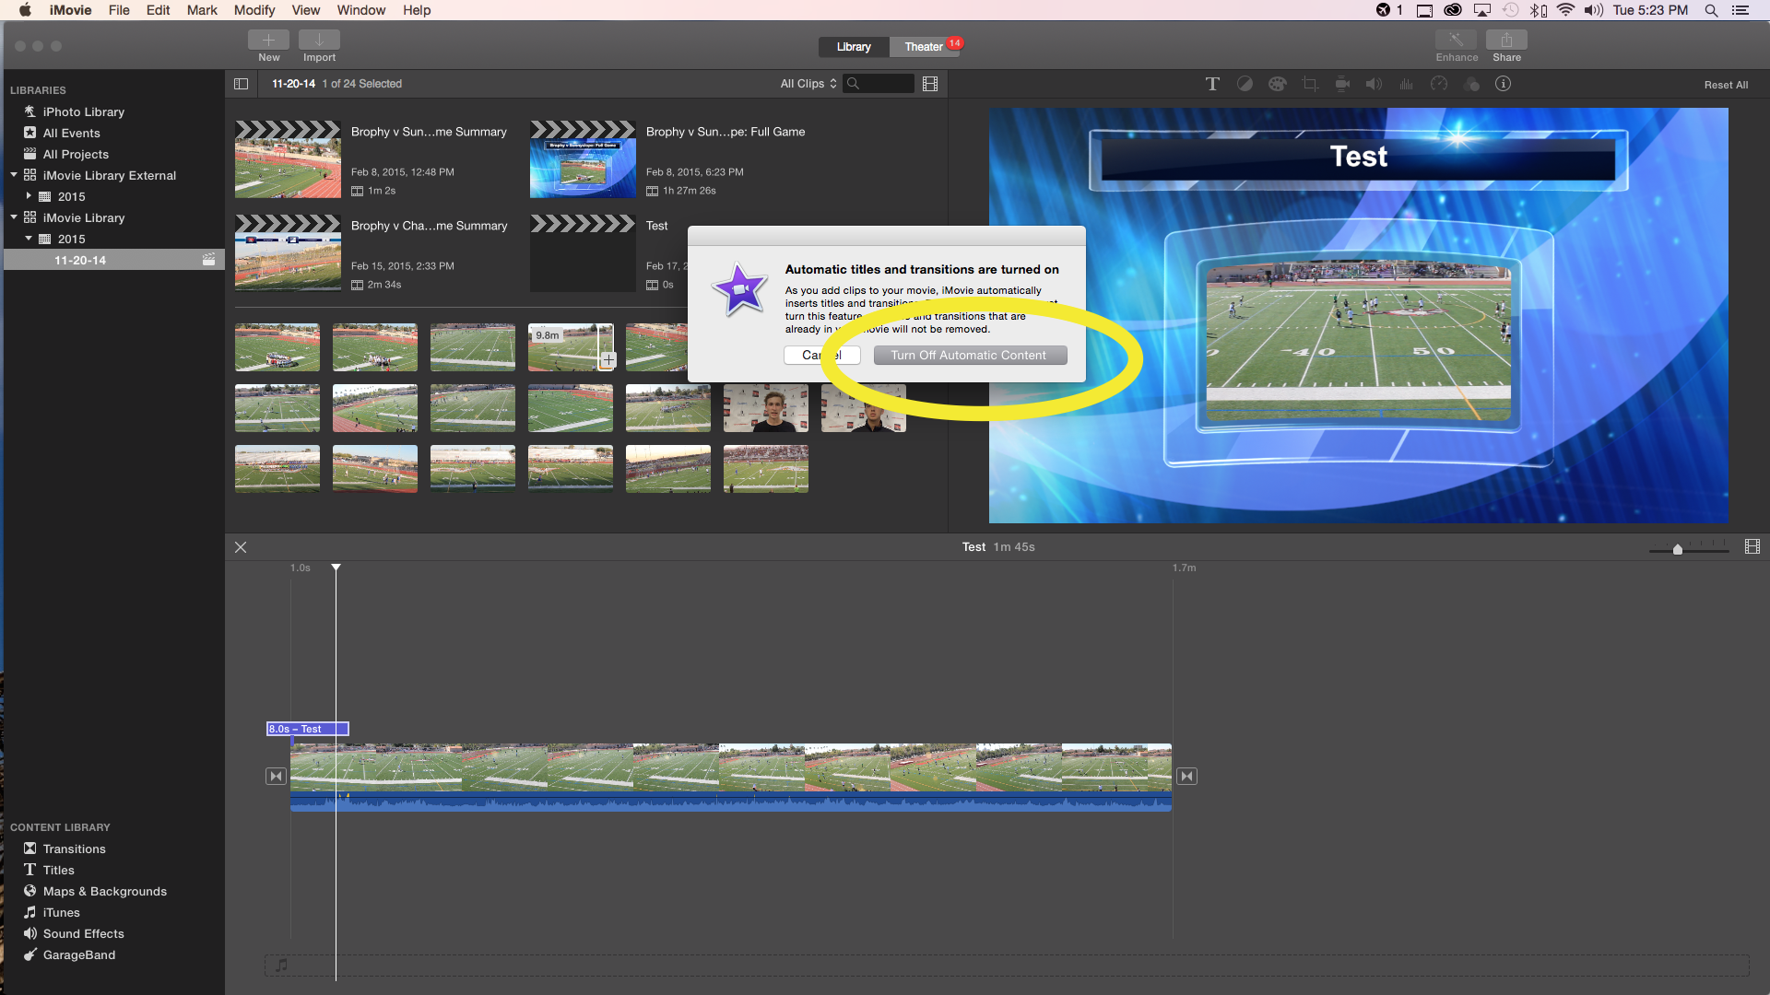Image resolution: width=1770 pixels, height=995 pixels.
Task: Select the iTunes icon in content library
Action: [29, 912]
